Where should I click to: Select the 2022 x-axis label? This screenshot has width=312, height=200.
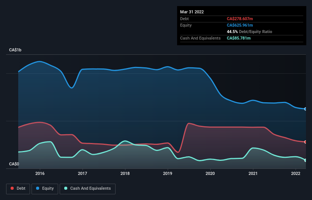[296, 173]
